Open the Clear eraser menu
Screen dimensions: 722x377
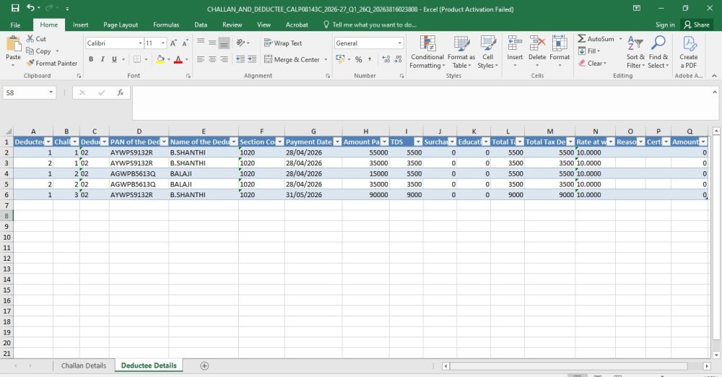[593, 63]
